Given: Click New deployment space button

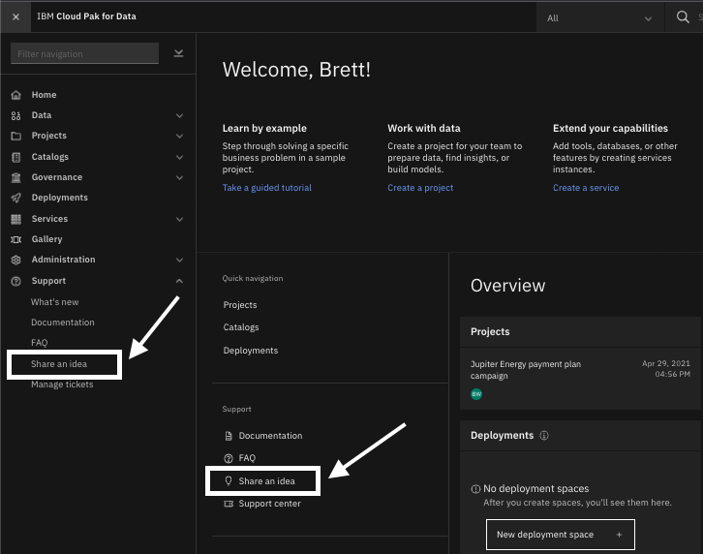Looking at the screenshot, I should pos(560,535).
